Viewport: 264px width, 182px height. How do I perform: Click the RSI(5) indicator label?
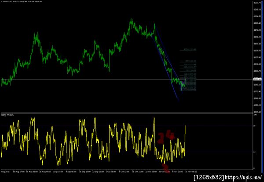tap(7, 115)
